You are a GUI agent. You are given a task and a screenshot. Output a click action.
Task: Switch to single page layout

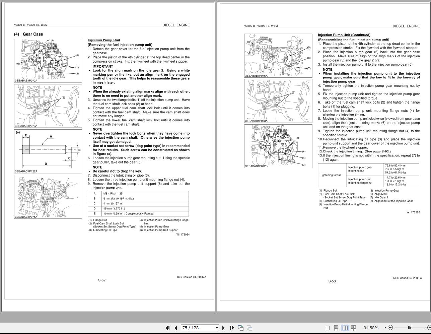(x=328, y=328)
